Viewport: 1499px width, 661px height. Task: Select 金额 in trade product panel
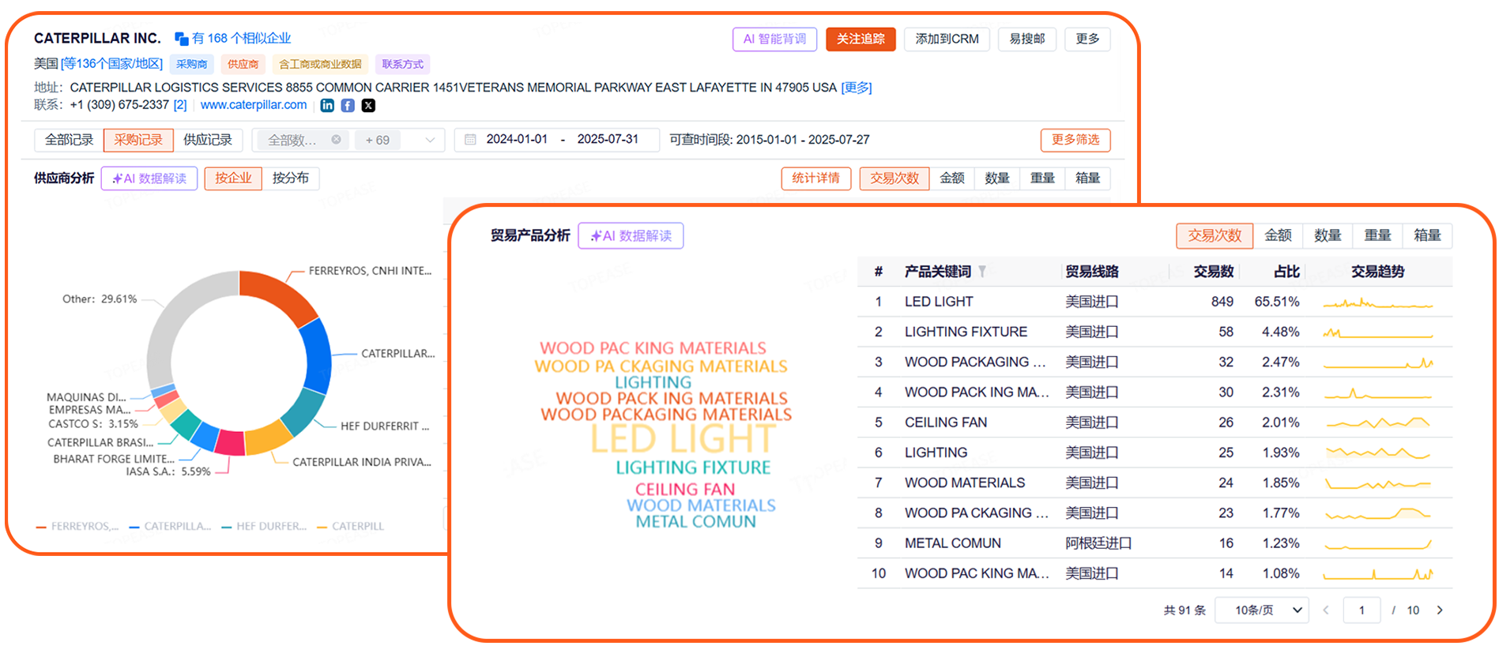pyautogui.click(x=1278, y=235)
